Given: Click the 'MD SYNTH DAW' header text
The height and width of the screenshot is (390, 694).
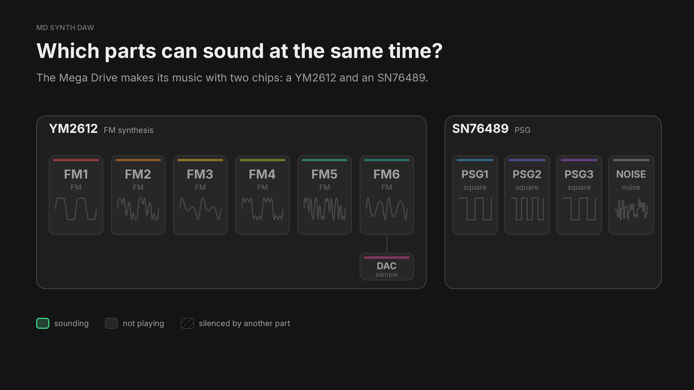Looking at the screenshot, I should [x=65, y=28].
